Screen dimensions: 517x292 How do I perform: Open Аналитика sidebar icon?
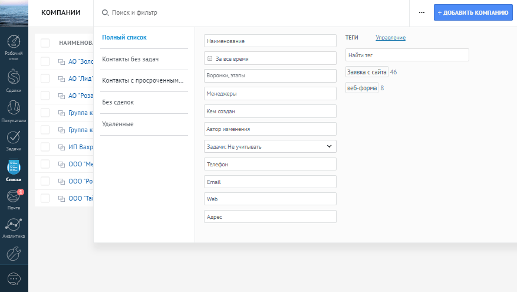pyautogui.click(x=14, y=227)
